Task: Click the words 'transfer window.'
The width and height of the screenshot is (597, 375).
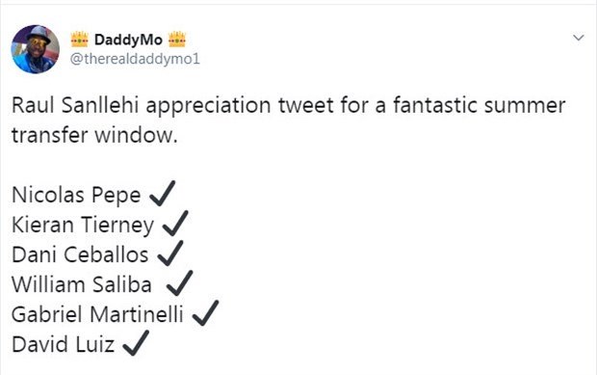Action: (x=94, y=135)
